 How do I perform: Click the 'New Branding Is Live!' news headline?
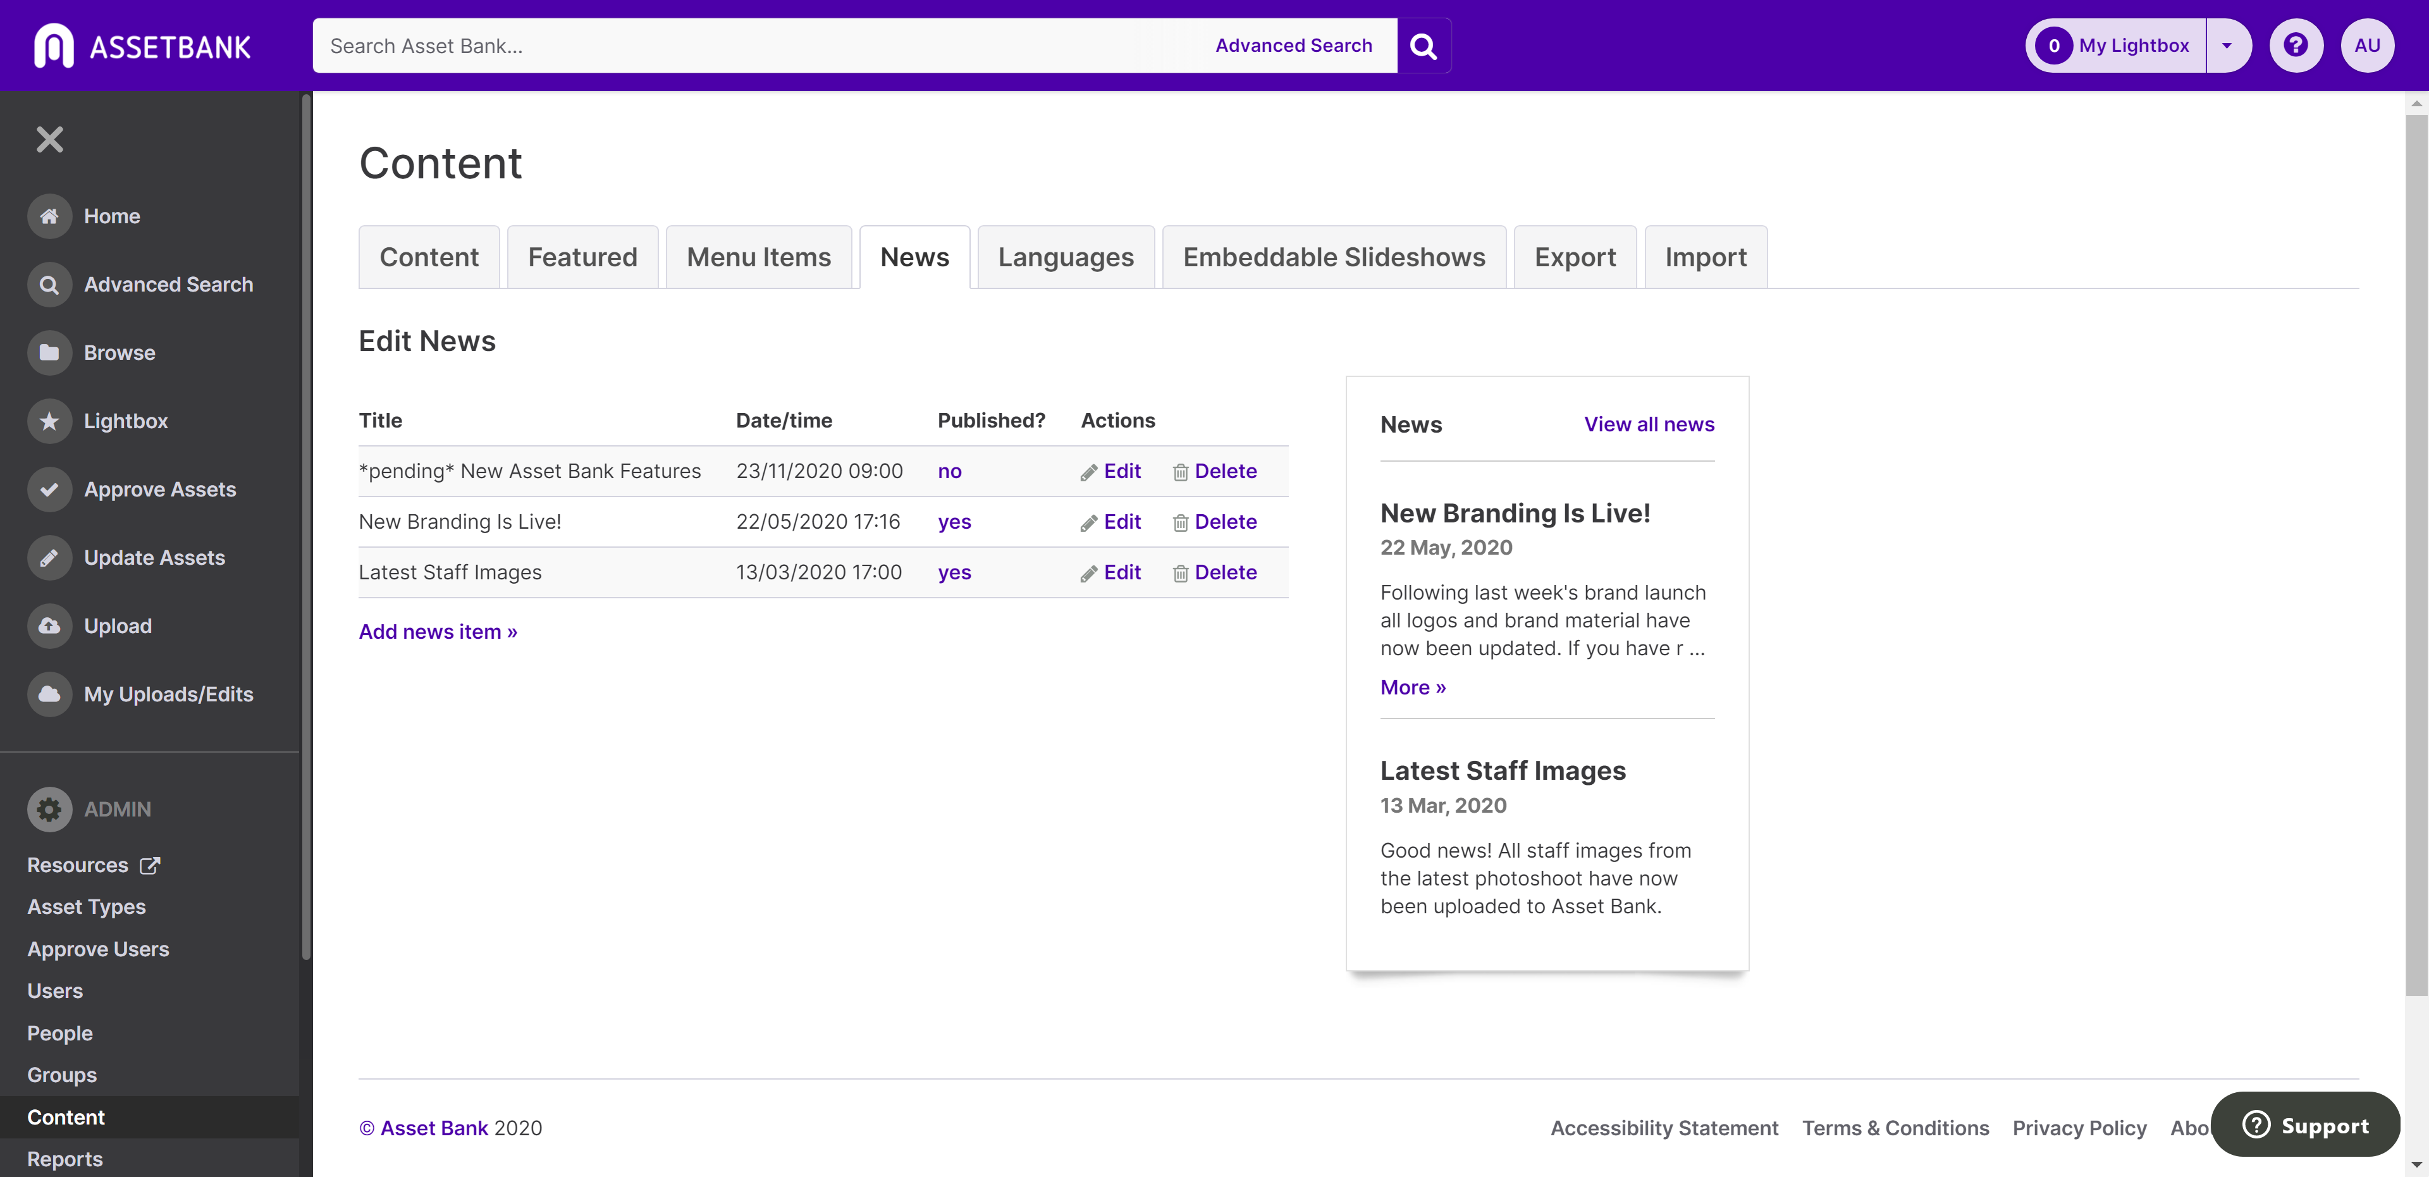click(1515, 513)
